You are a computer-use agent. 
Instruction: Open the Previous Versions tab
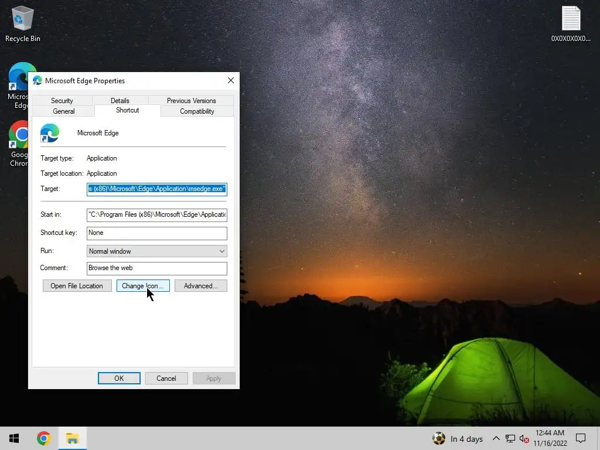coord(192,100)
